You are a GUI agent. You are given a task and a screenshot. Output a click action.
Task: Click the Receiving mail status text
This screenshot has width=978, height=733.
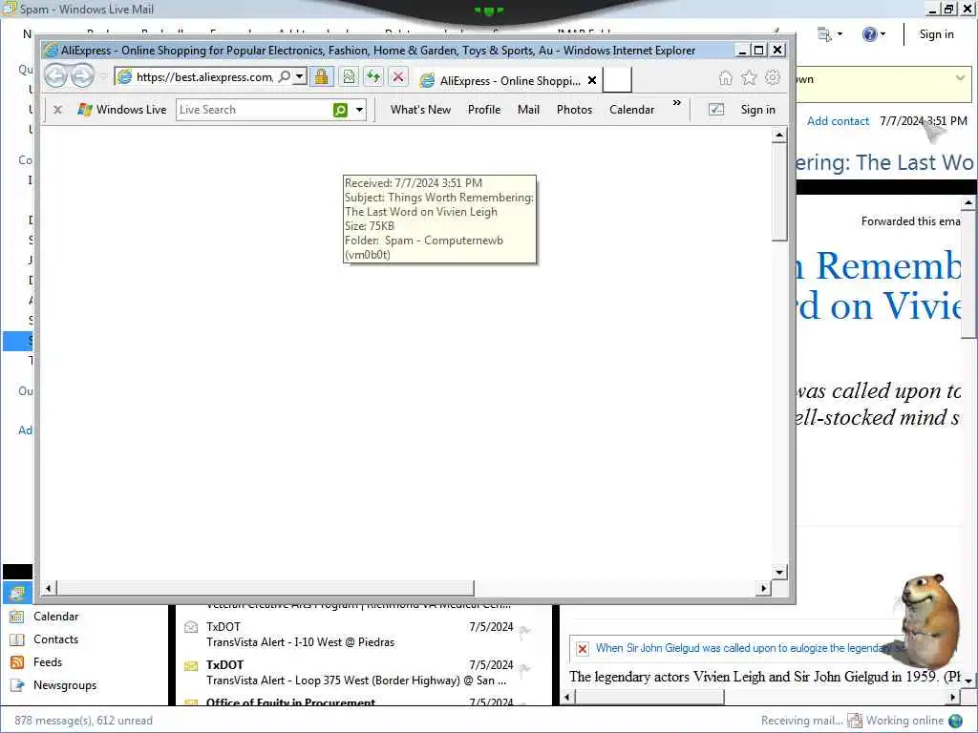[801, 721]
